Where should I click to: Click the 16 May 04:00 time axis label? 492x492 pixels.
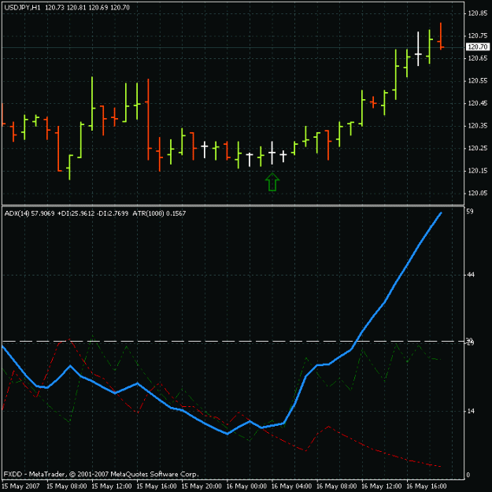click(x=291, y=486)
